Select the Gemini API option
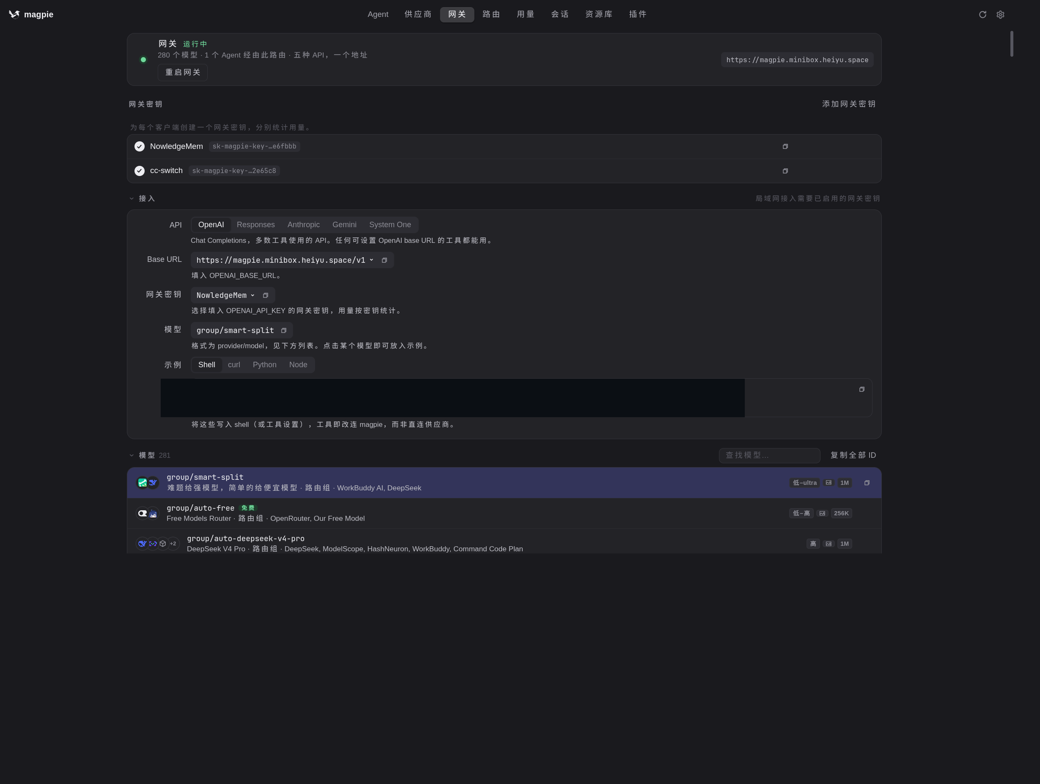Screen dimensions: 1040x784 point(345,225)
